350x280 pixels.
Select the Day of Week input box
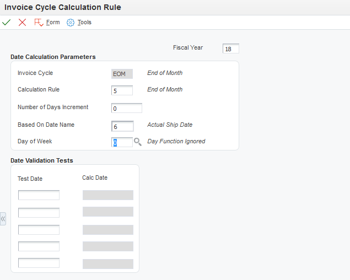(122, 142)
